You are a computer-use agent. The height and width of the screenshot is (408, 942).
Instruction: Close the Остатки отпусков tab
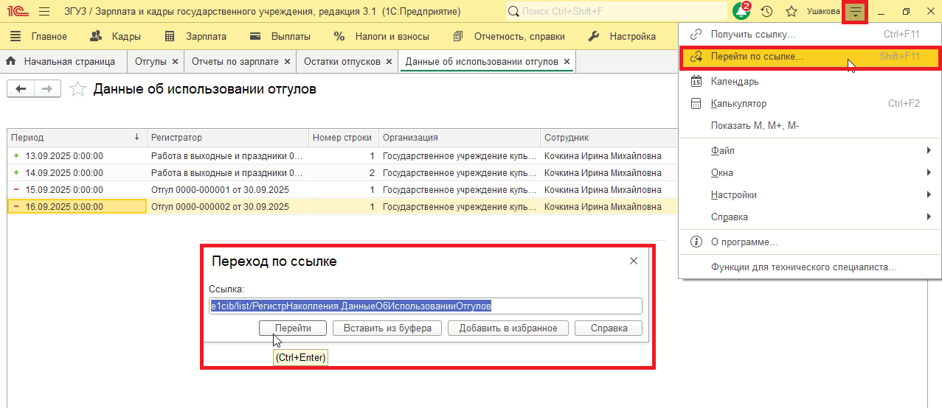coord(389,62)
